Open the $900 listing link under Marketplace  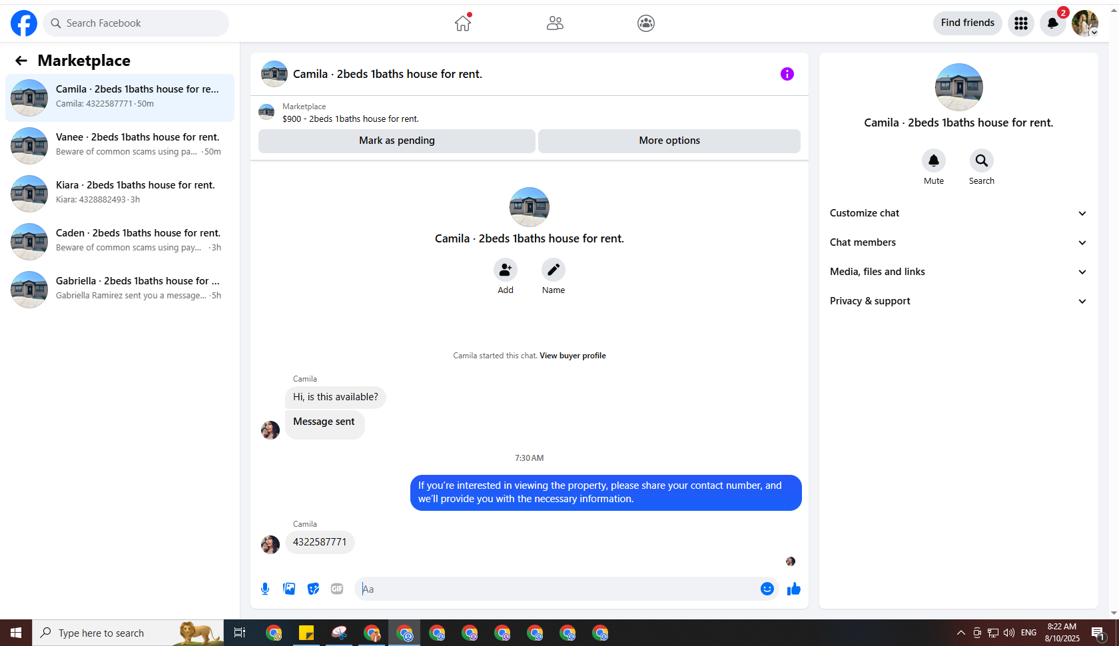(x=350, y=119)
